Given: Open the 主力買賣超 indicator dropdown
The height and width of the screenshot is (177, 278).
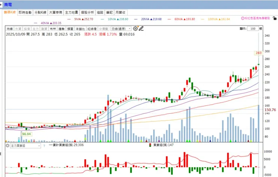Looking at the screenshot, I should pos(25,145).
